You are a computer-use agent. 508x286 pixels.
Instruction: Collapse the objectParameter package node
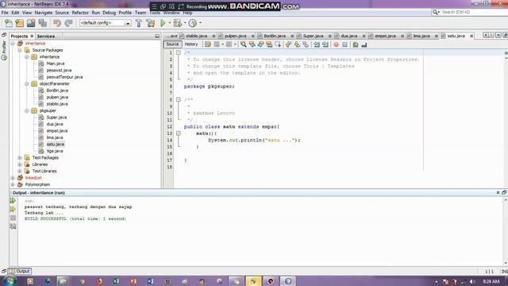coord(27,83)
